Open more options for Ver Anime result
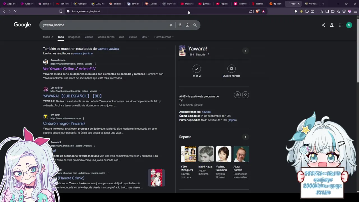The width and height of the screenshot is (359, 202). click(x=100, y=91)
